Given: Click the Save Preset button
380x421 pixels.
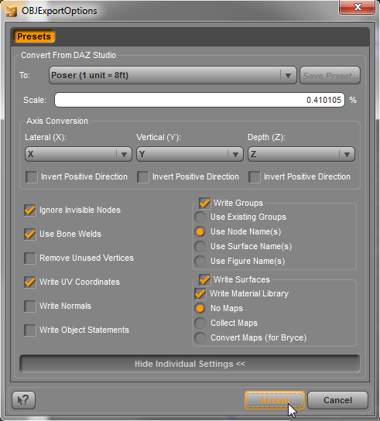Looking at the screenshot, I should point(330,75).
